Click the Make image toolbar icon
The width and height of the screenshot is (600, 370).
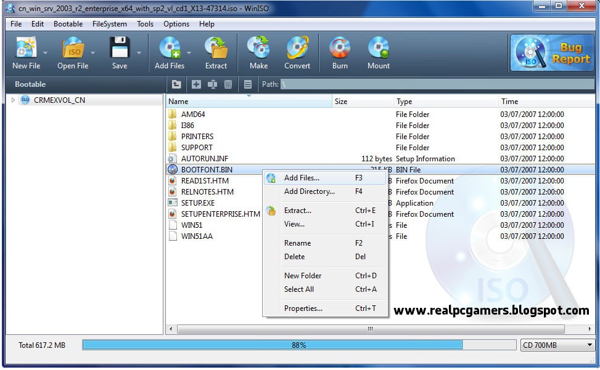click(x=258, y=47)
